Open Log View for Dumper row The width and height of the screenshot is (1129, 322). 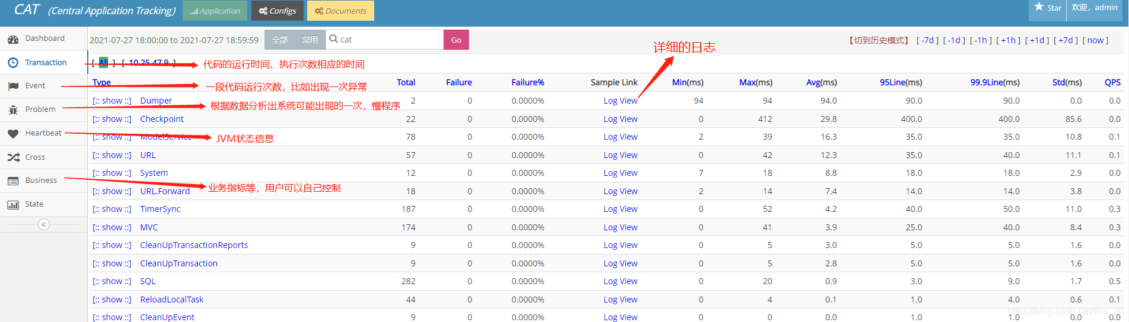point(620,101)
